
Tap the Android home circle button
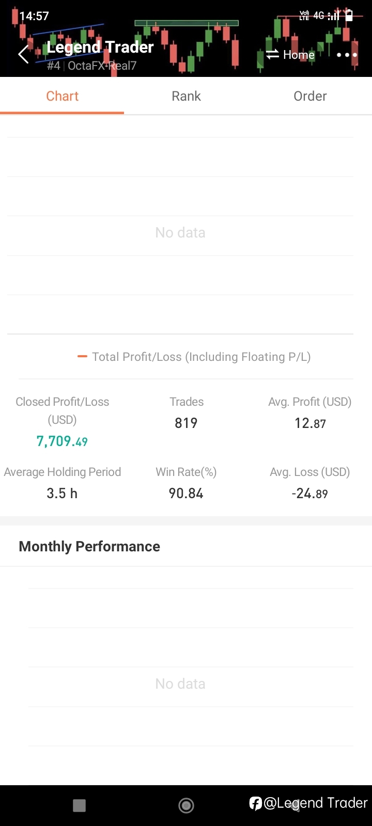[186, 805]
